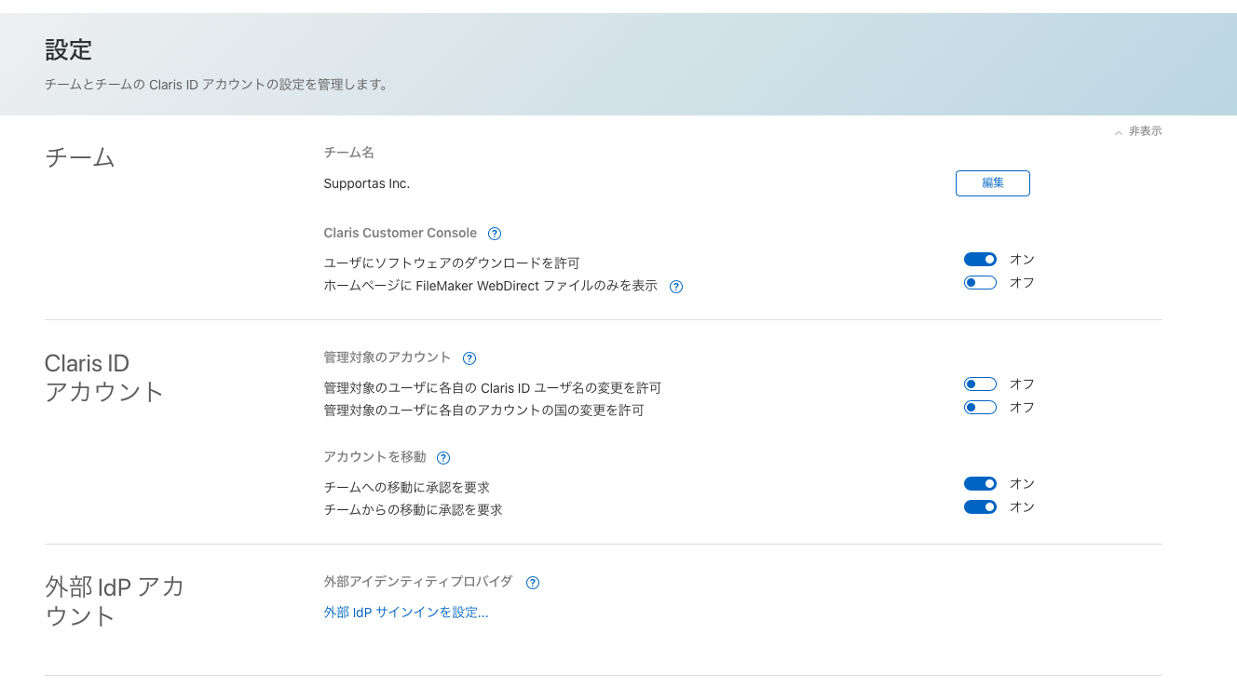This screenshot has height=687, width=1237.
Task: Show help for 管理対象のアカウント
Action: [x=469, y=358]
